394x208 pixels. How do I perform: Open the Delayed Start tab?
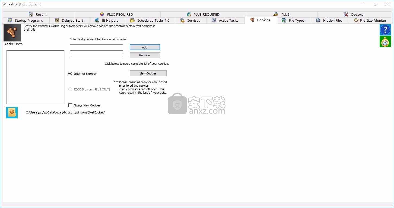(70, 20)
